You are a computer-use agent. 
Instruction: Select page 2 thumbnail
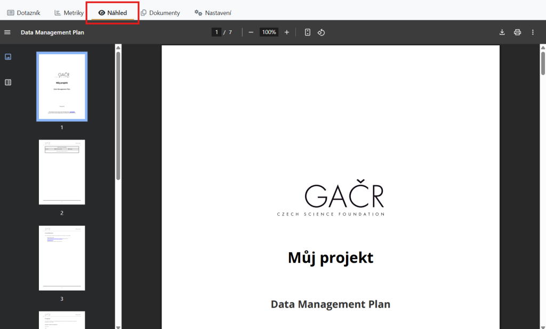tap(62, 172)
